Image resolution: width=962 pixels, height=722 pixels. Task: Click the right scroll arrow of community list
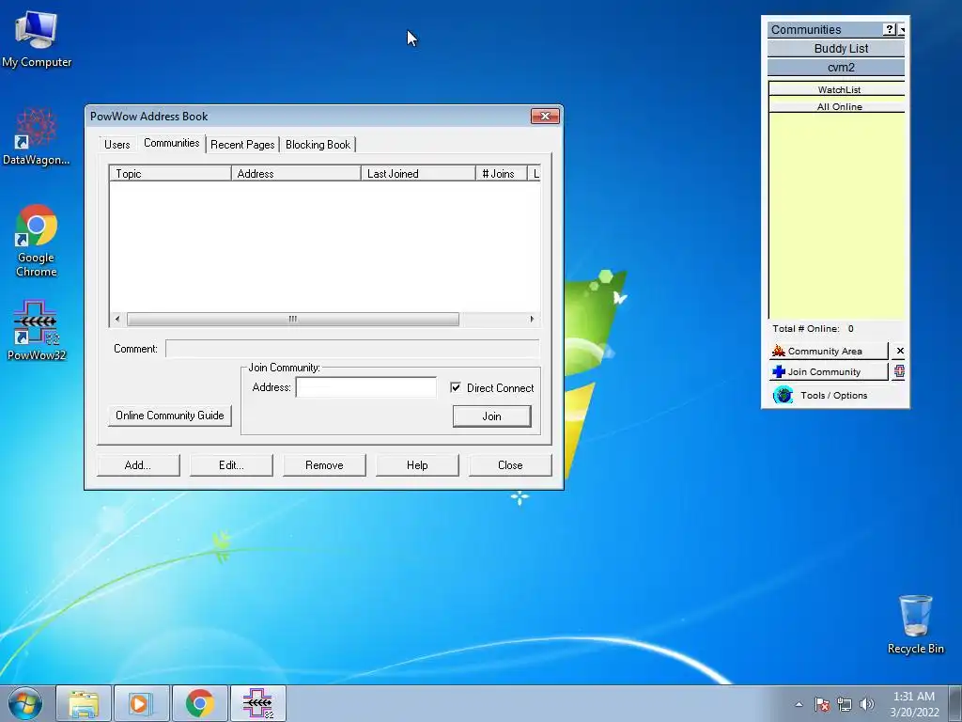tap(532, 319)
